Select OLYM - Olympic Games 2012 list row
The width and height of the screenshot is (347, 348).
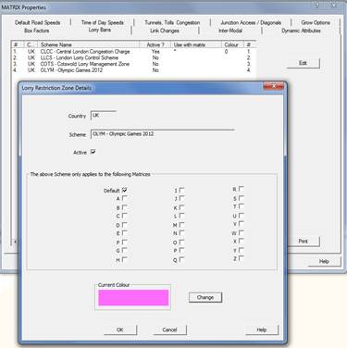coord(132,70)
